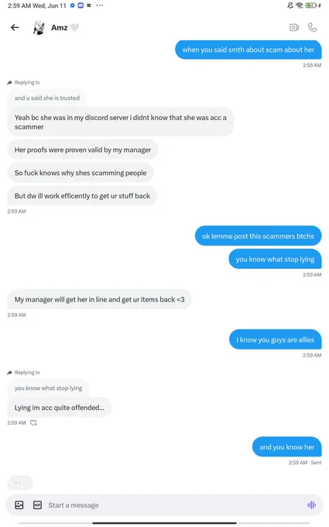
Task: Jump to quoted 'you know what stop lying' reply
Action: pos(48,387)
